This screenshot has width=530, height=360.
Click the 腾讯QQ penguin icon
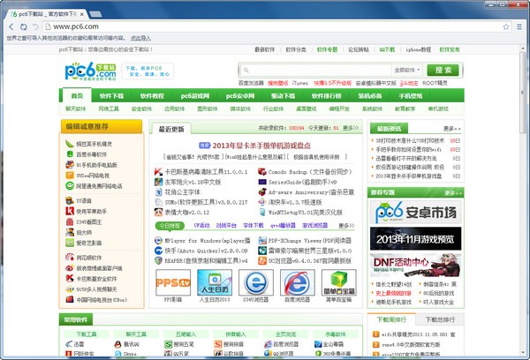point(117,344)
